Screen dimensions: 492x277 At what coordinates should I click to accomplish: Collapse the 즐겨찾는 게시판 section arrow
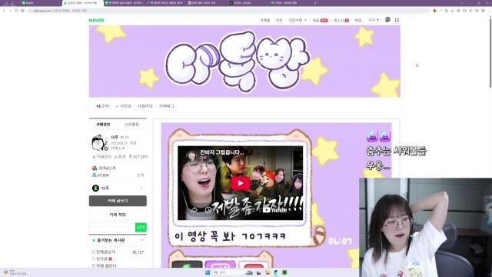point(142,240)
